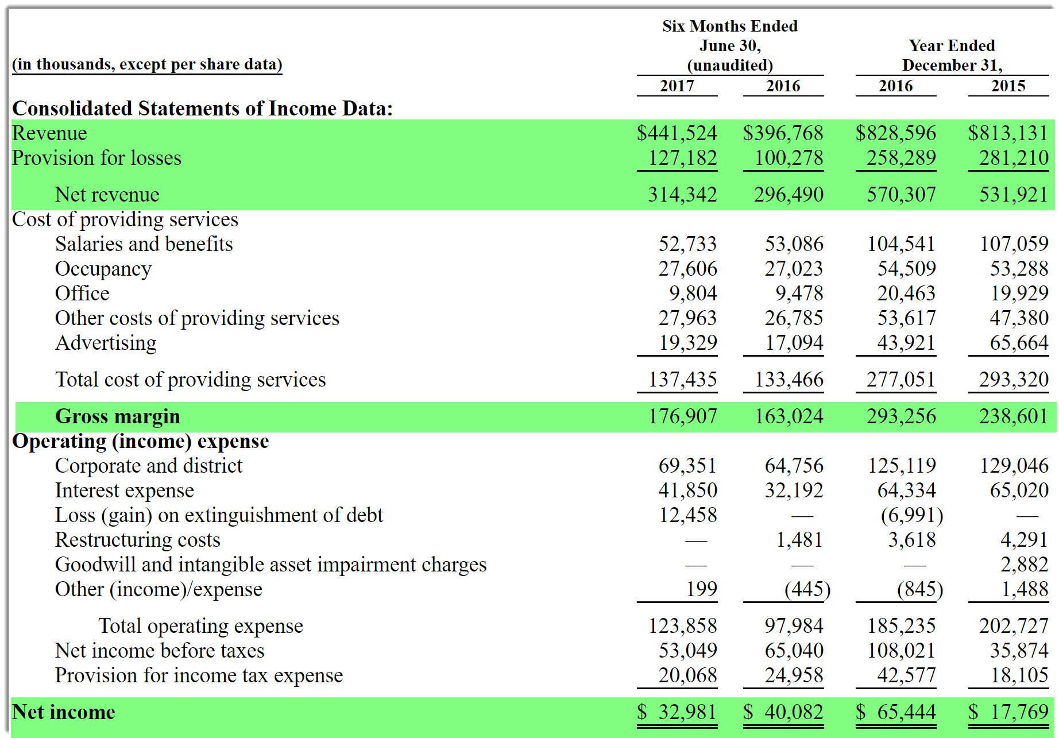
Task: Click the 'Occupancy' row label
Action: point(103,269)
